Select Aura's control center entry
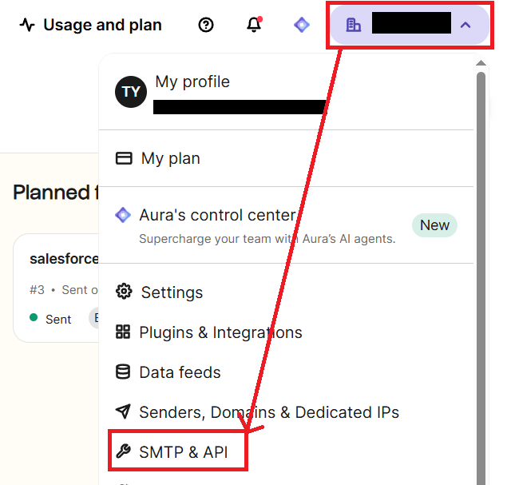The height and width of the screenshot is (485, 511). pos(286,225)
